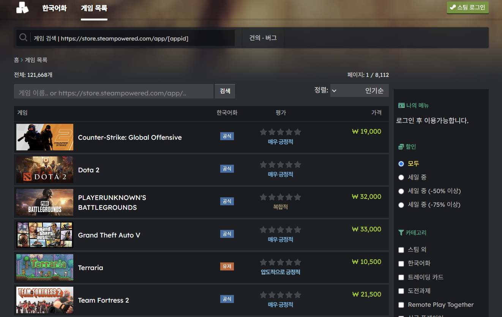Open the Grand Theft Auto V title link

click(109, 235)
